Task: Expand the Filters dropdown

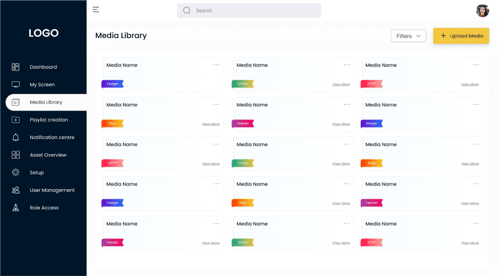Action: (408, 36)
